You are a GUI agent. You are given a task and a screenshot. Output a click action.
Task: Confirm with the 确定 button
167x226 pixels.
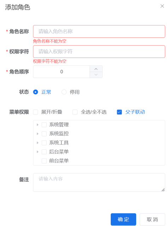(x=123, y=219)
